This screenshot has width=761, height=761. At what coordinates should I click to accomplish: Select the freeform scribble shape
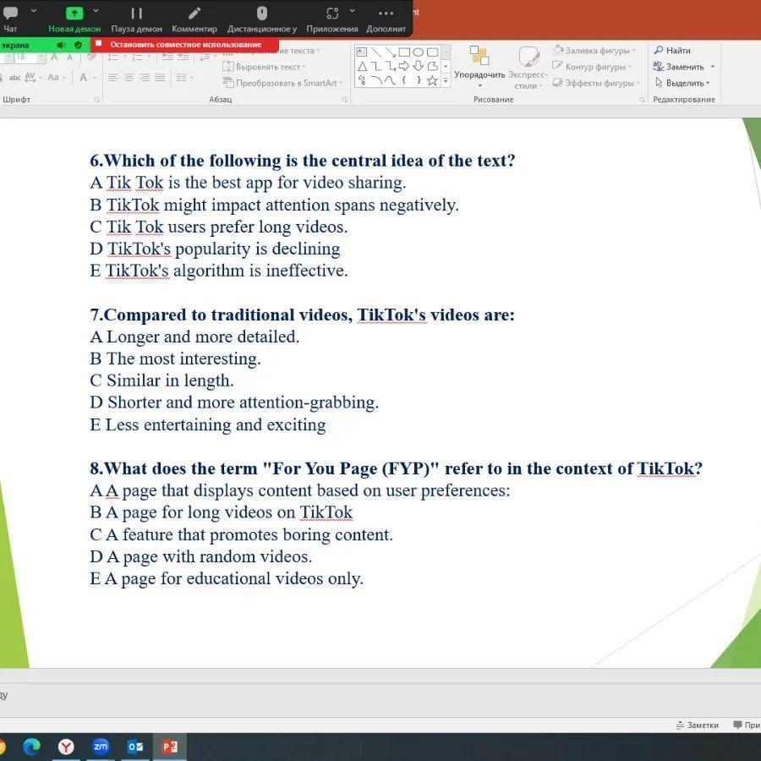coord(362,80)
